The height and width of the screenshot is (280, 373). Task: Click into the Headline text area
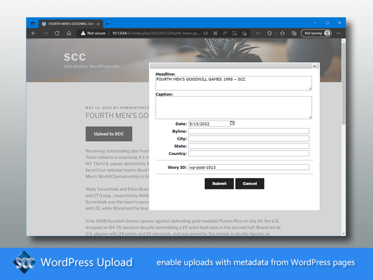tap(234, 83)
